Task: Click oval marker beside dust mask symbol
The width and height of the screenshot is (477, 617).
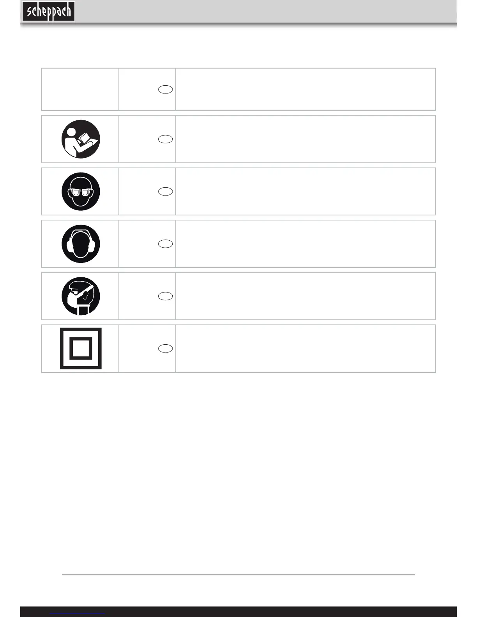Action: [x=166, y=296]
